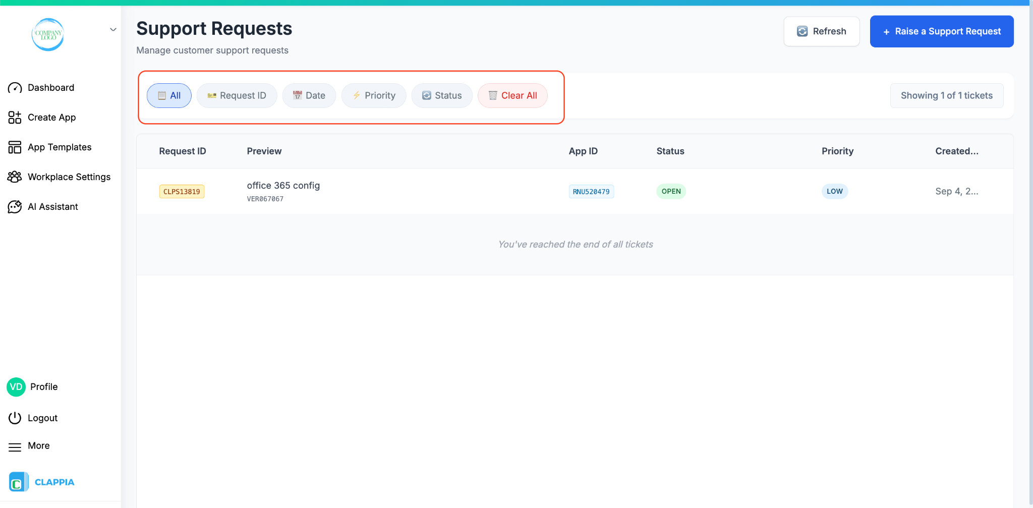Click the Dashboard gauge icon
1033x508 pixels.
click(15, 88)
